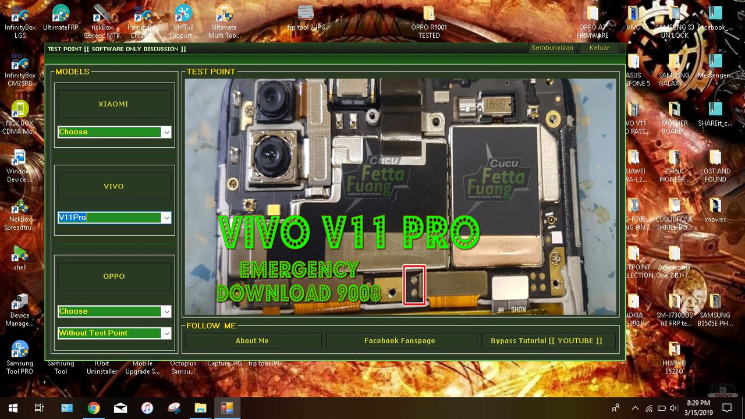Open the OPPO Choose model dropdown

click(166, 311)
